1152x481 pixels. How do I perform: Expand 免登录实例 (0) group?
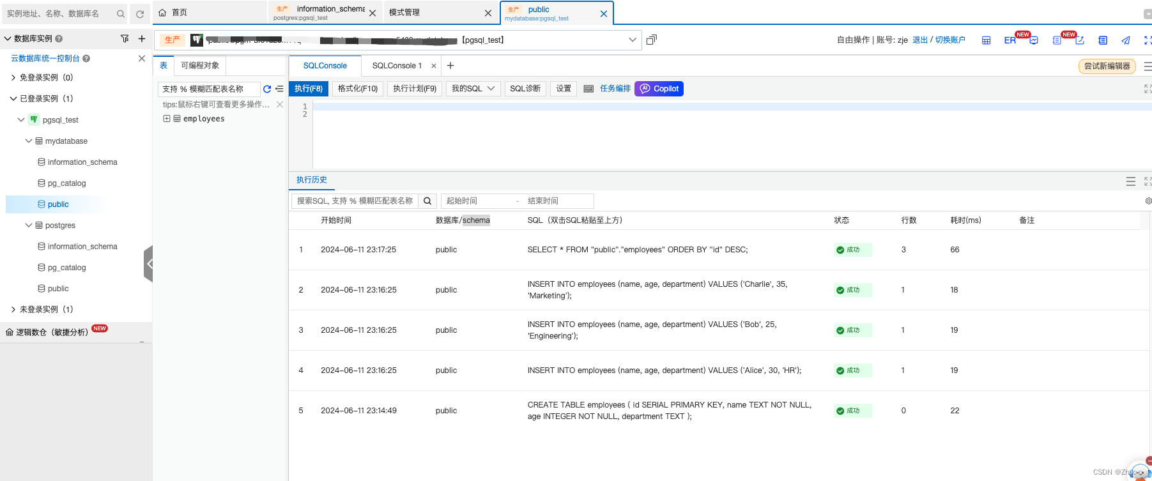click(x=13, y=77)
